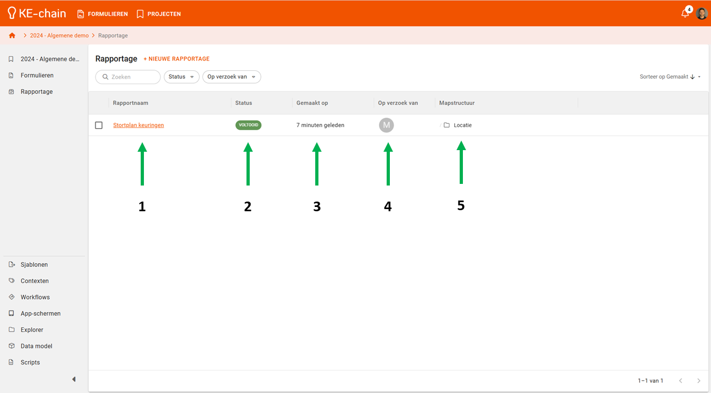Open Workflows in the sidebar

(35, 297)
